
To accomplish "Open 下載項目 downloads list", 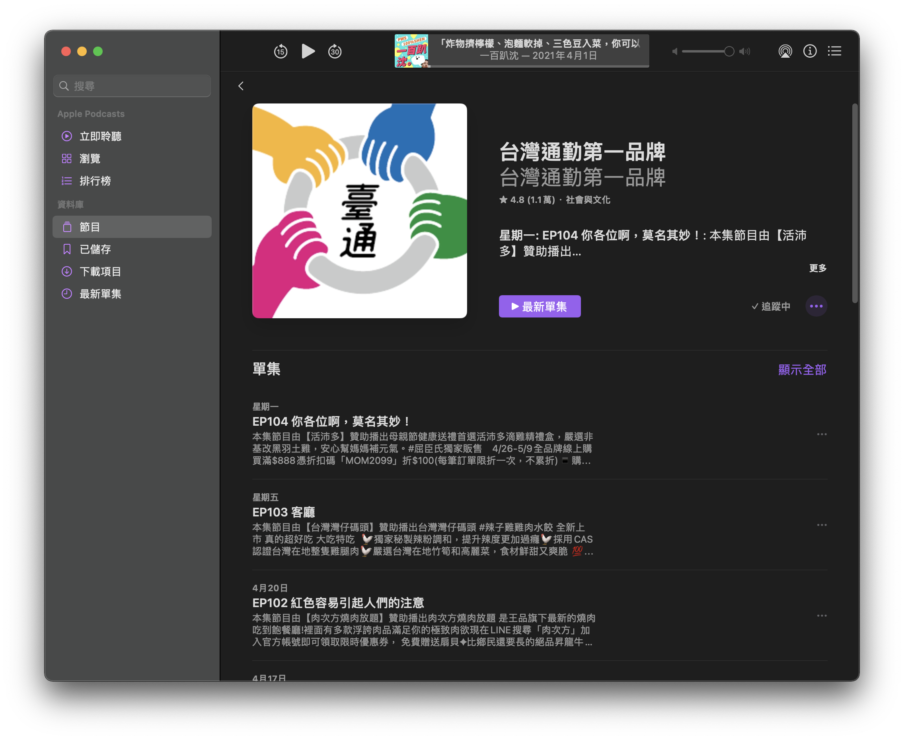I will tap(100, 271).
